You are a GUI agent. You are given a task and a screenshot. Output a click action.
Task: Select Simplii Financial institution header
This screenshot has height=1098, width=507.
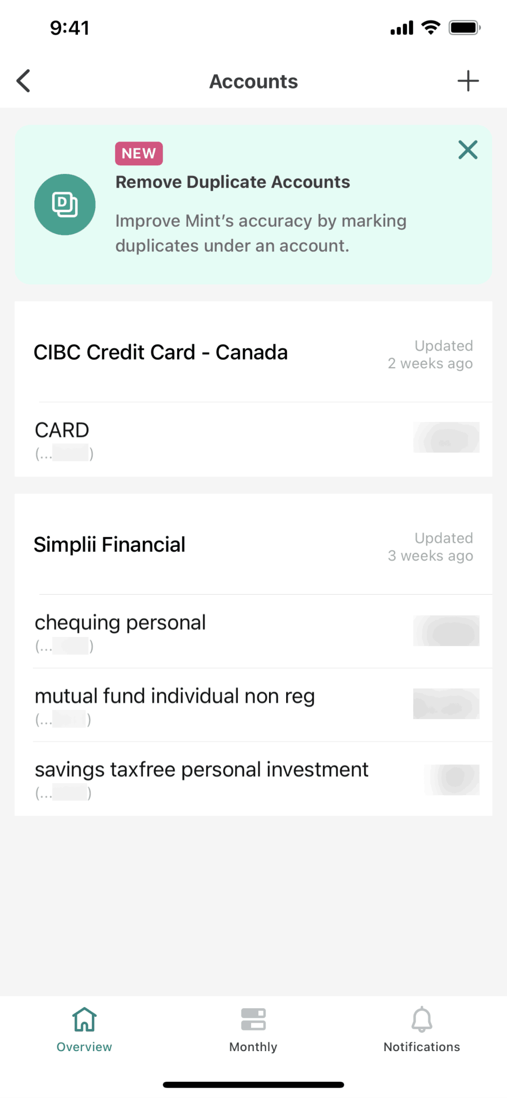tap(110, 544)
